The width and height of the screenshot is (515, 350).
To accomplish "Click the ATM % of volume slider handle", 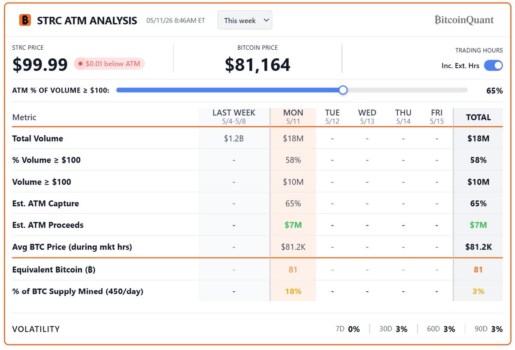I will point(342,90).
